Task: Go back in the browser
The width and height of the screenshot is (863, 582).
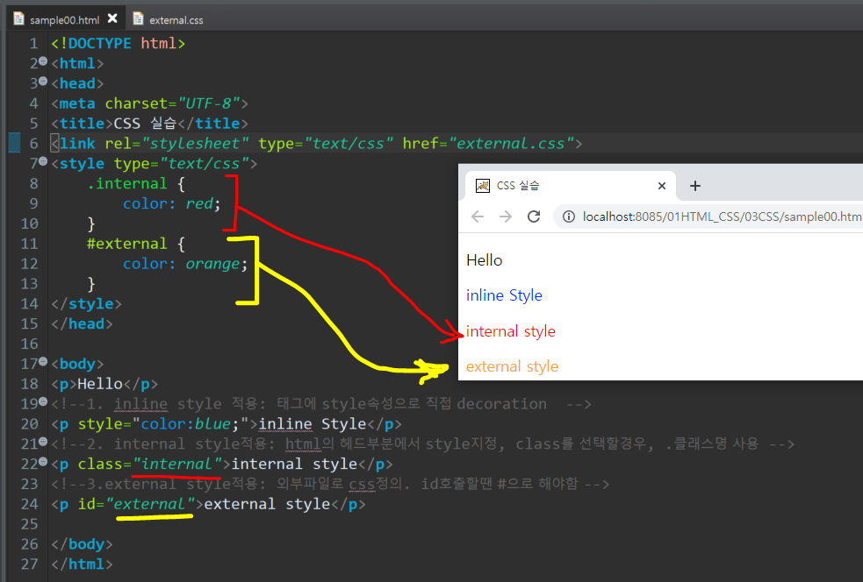Action: point(478,216)
